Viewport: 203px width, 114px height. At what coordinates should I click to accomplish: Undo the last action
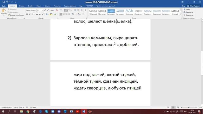[7, 2]
